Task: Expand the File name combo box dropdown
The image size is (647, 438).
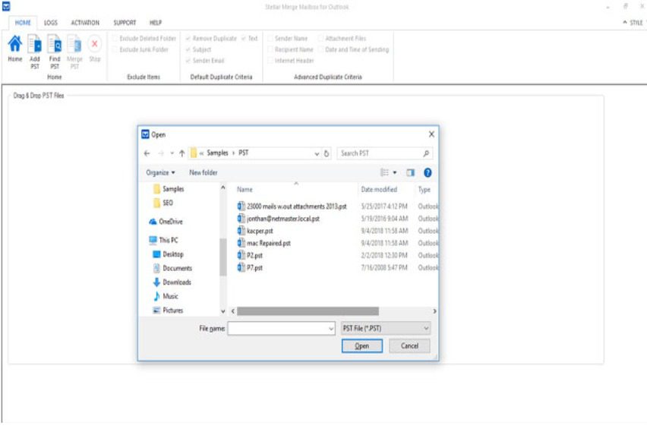Action: point(330,329)
